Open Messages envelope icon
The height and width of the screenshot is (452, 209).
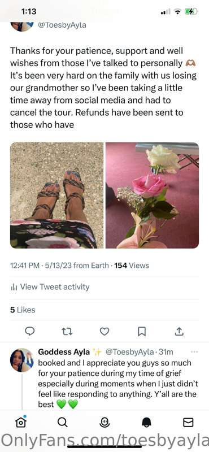click(188, 422)
